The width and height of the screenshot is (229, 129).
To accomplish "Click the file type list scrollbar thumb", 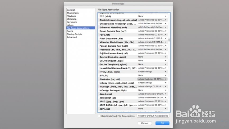I will click(x=169, y=40).
